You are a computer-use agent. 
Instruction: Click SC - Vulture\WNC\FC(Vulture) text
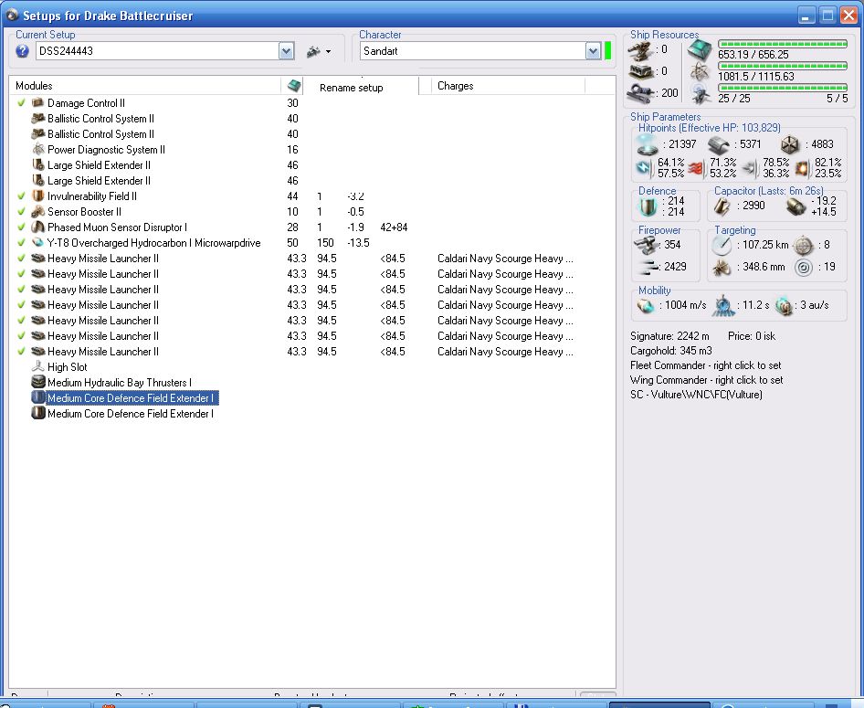(x=697, y=395)
